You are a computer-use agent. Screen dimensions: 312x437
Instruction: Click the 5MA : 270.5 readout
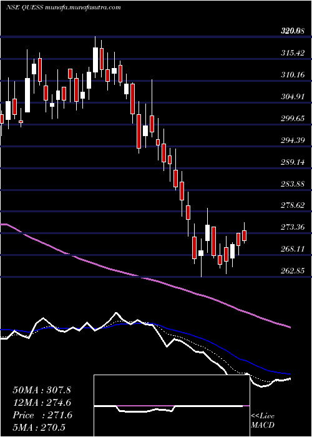coord(40,428)
